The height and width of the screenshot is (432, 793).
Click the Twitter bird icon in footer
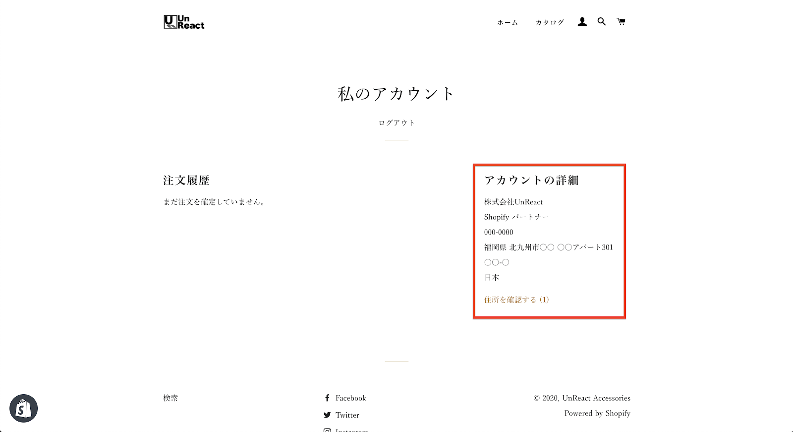pos(327,415)
